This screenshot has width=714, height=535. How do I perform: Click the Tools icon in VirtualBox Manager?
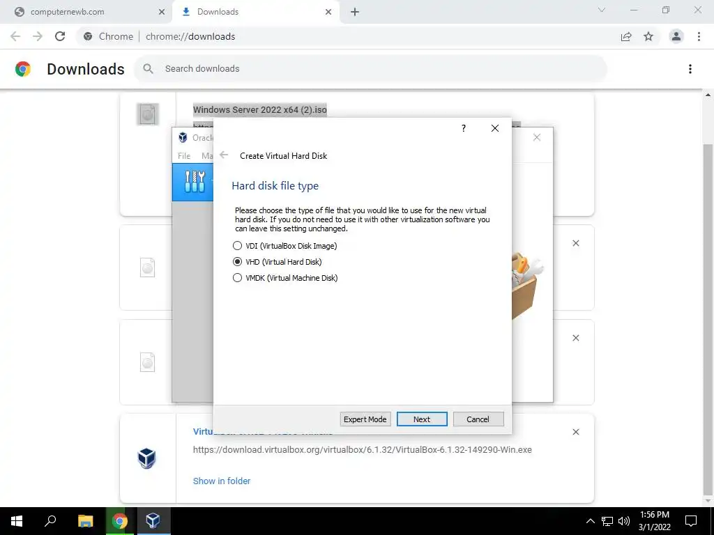[195, 182]
